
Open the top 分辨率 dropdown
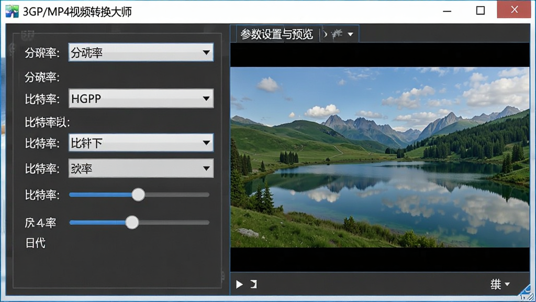pos(141,52)
